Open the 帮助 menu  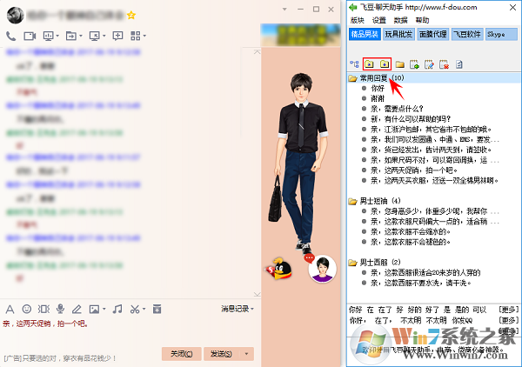pyautogui.click(x=422, y=20)
